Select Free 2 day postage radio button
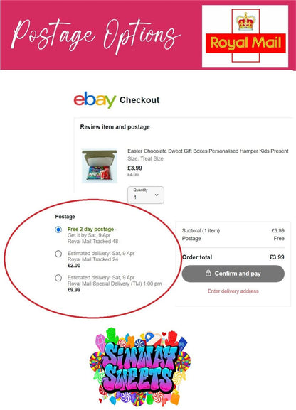The width and height of the screenshot is (296, 410). pos(58,230)
